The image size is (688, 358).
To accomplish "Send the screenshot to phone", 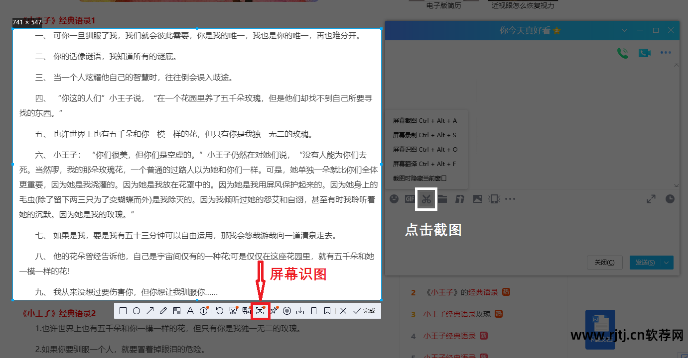I will coord(314,311).
